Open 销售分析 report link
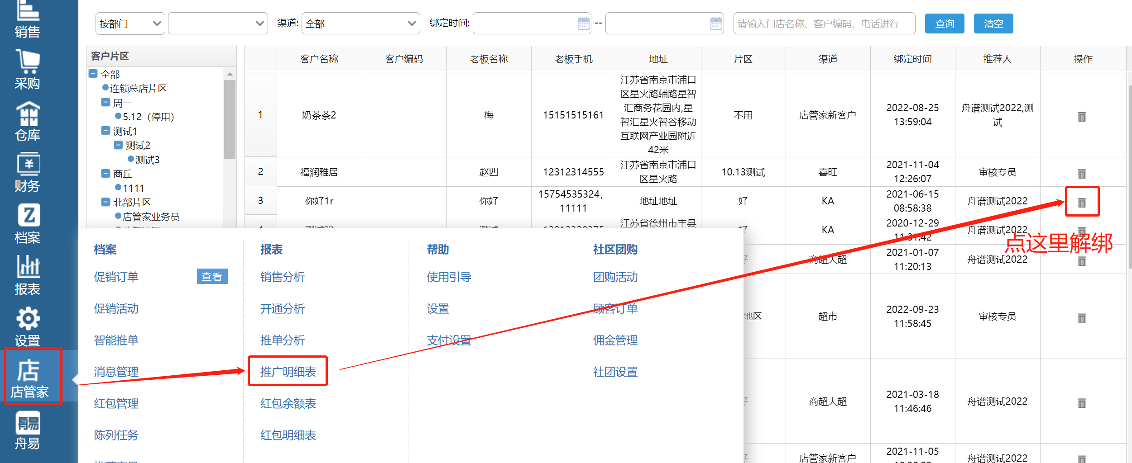Screen dimensions: 1132x463 (283, 277)
